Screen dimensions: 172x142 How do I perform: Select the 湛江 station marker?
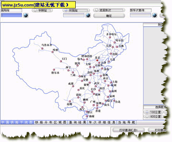click(x=86, y=112)
